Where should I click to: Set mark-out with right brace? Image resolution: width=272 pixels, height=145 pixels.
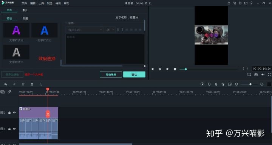click(x=247, y=69)
